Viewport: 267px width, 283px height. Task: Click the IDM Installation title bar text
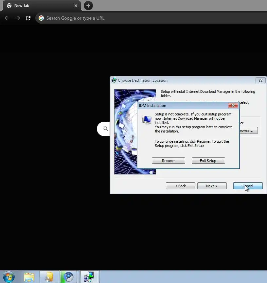152,106
